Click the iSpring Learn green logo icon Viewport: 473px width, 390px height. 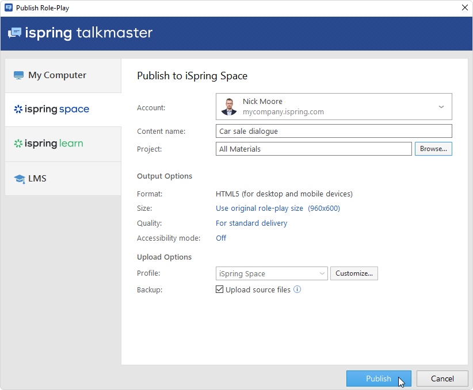pyautogui.click(x=18, y=144)
